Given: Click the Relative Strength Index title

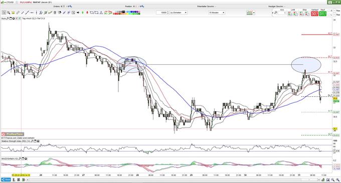Looking at the screenshot, I should pyautogui.click(x=16, y=141).
